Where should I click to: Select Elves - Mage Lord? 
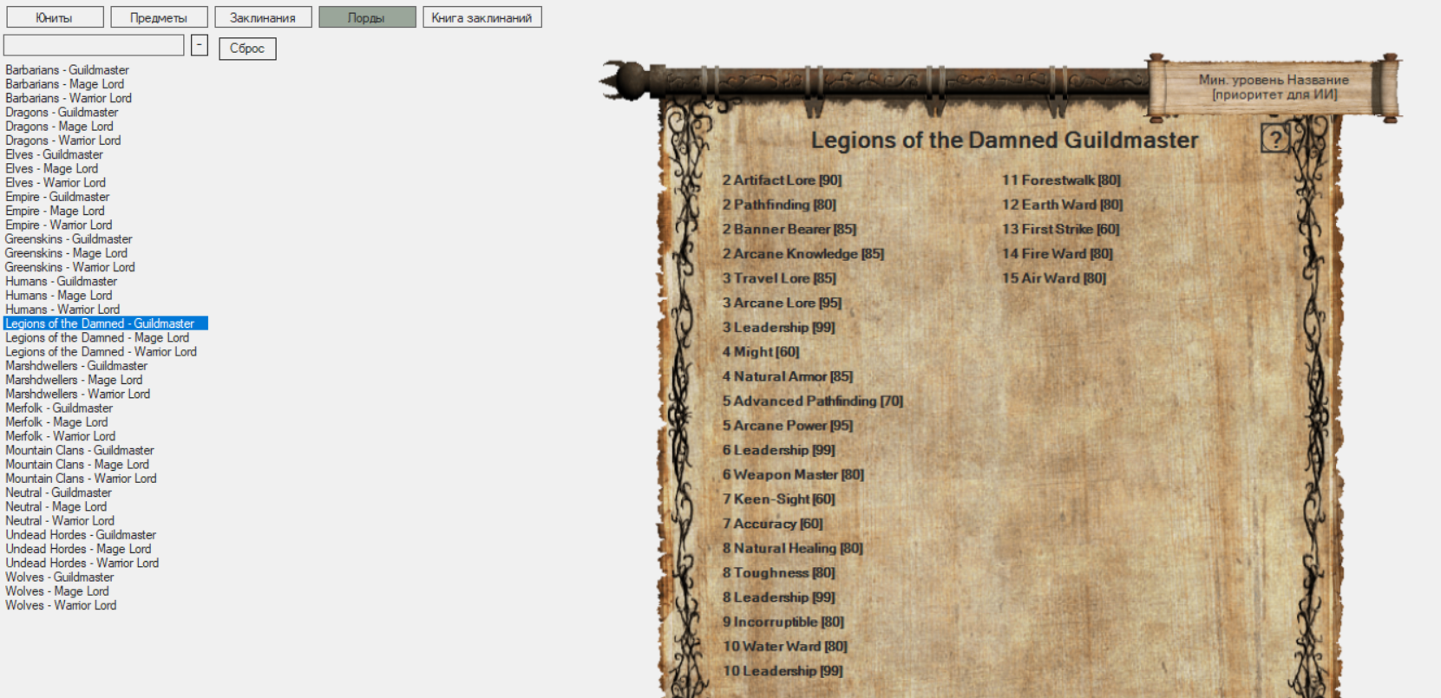coord(51,169)
